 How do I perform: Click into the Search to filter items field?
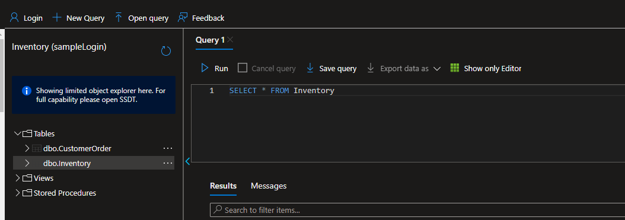pos(417,210)
